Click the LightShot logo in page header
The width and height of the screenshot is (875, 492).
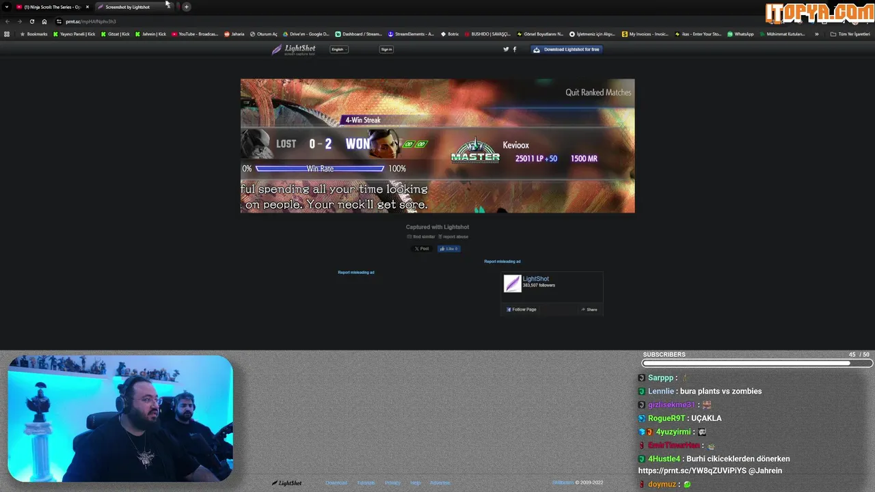tap(293, 49)
